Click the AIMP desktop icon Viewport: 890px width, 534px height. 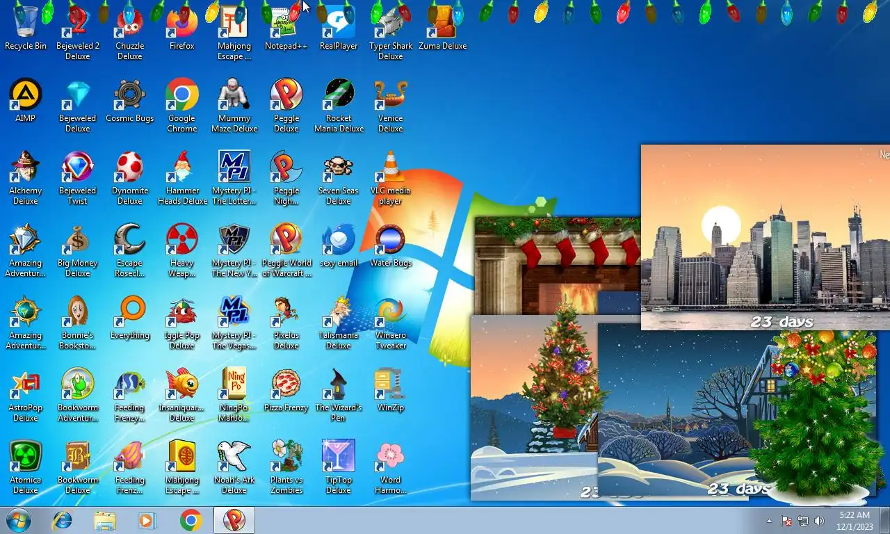coord(26,100)
